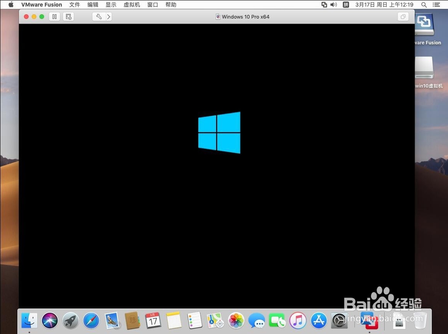Open Maps from the dock

215,320
